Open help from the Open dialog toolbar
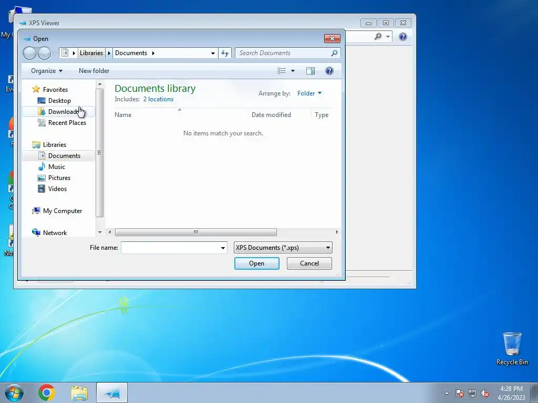The height and width of the screenshot is (403, 538). click(329, 71)
